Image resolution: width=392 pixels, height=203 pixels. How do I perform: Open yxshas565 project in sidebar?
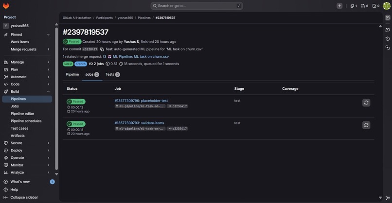[27, 26]
